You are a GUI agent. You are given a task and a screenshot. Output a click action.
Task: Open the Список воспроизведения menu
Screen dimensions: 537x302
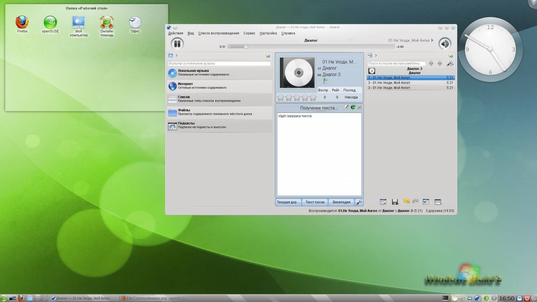point(218,33)
